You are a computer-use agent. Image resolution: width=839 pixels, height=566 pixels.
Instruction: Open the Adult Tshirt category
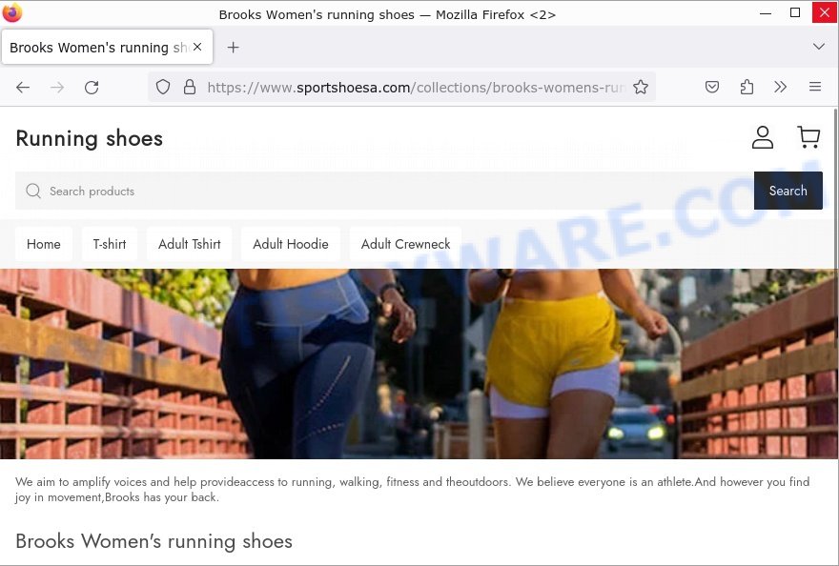(190, 244)
